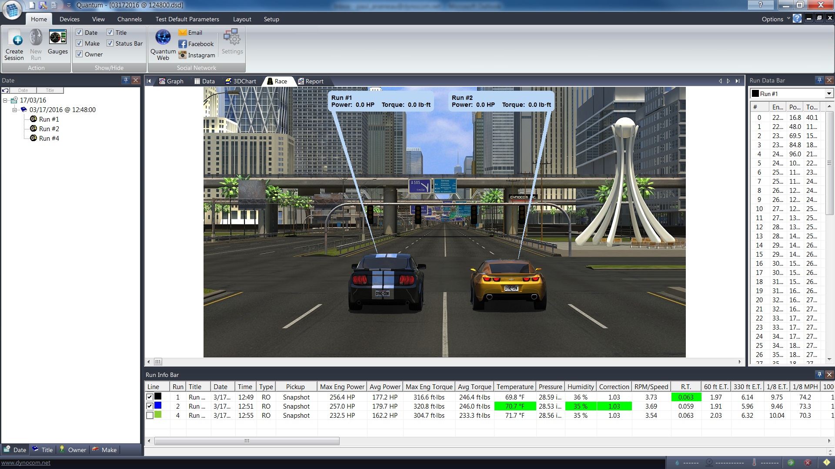Launch Quantum Web
Screen dimensions: 835x469
pyautogui.click(x=163, y=45)
